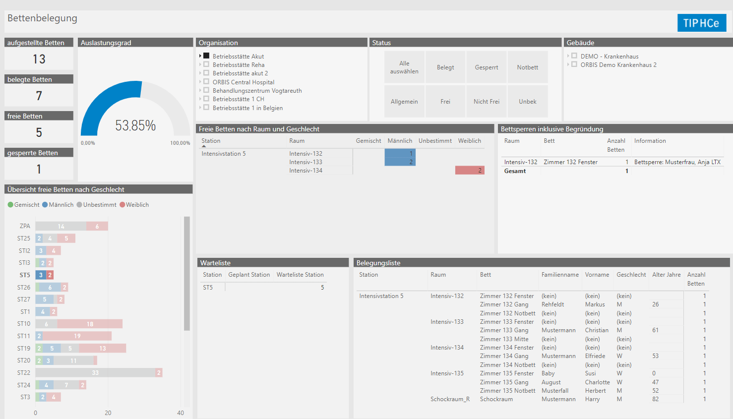This screenshot has height=419, width=733.
Task: Click the ST22 Unbestimmt bar showing 33
Action: click(x=96, y=372)
